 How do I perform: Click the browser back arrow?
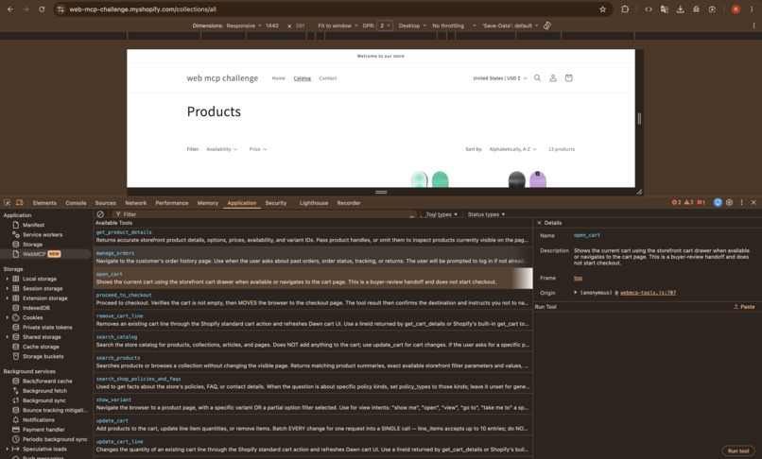click(10, 9)
